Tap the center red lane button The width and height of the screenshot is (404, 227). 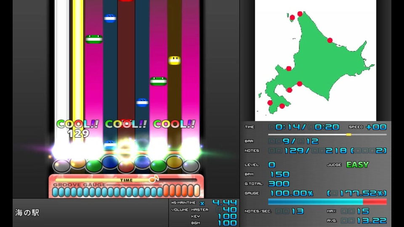pos(126,166)
